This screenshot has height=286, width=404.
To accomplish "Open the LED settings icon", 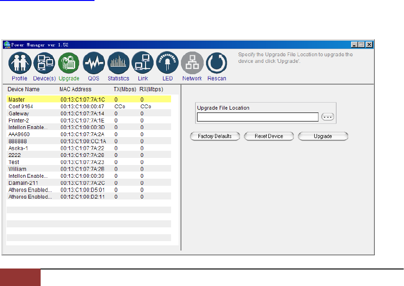I will click(167, 63).
